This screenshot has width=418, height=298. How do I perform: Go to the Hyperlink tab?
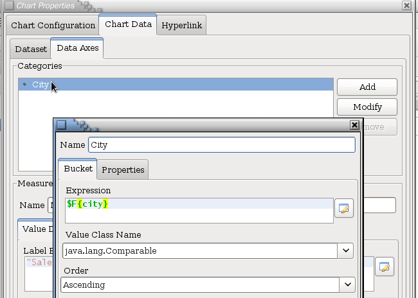[x=181, y=26]
